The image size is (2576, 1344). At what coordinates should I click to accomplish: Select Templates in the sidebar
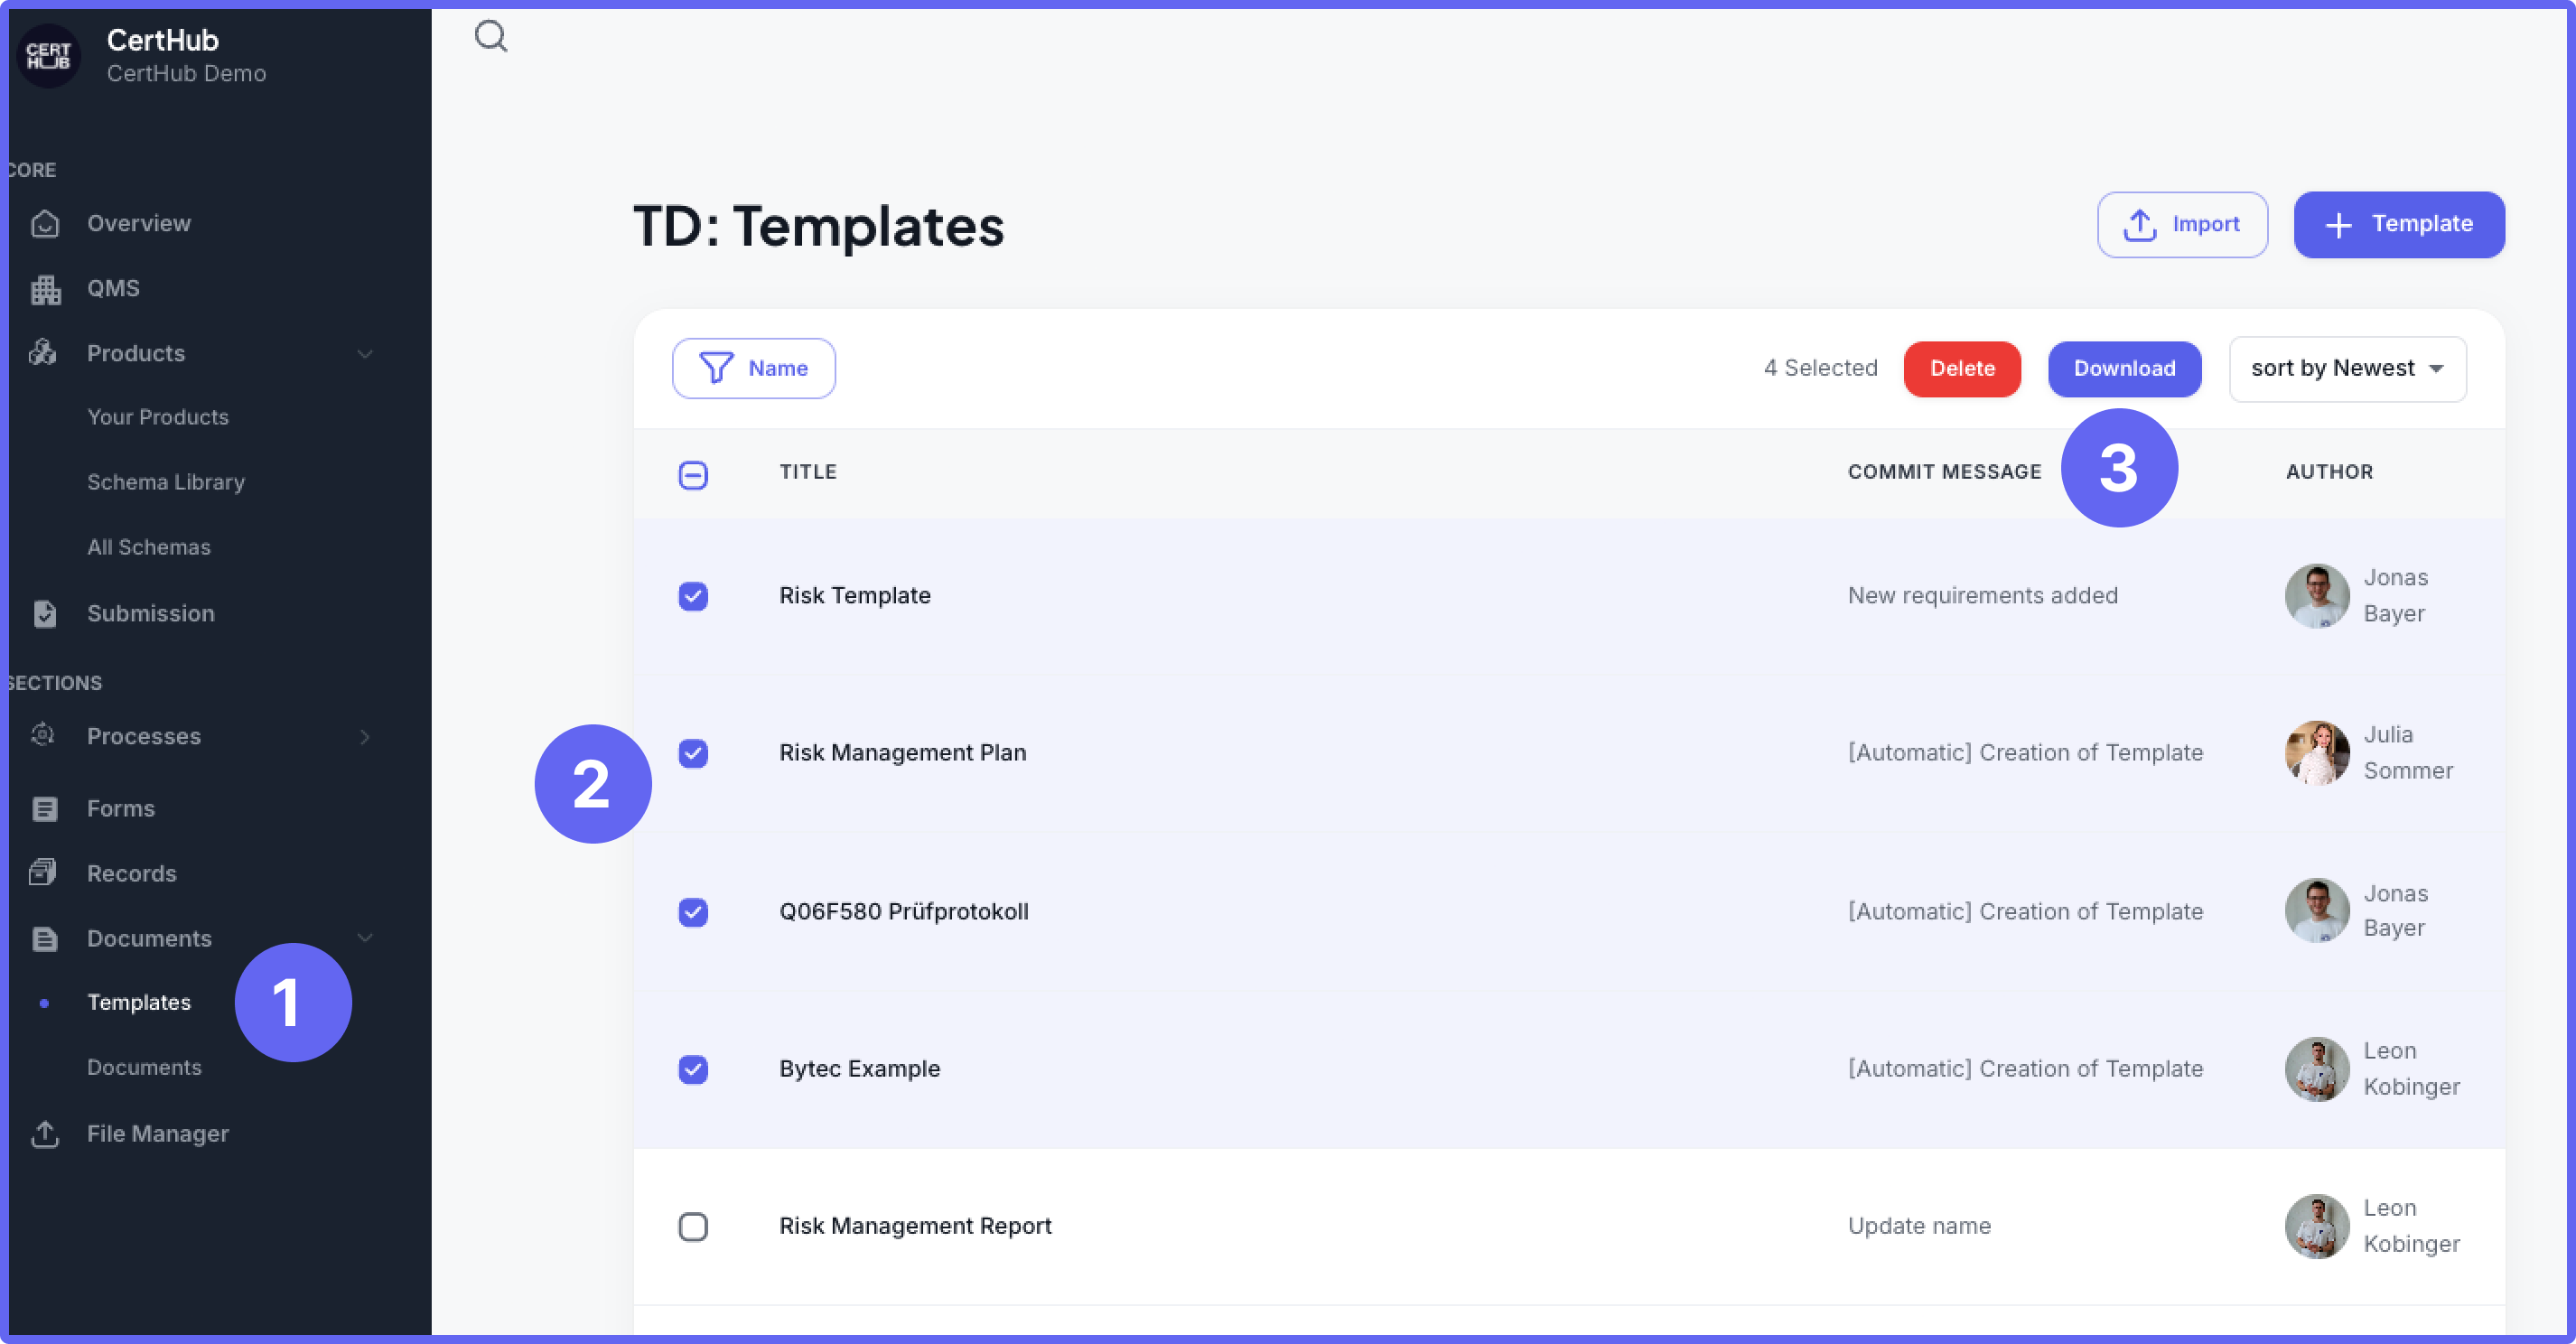click(x=139, y=1002)
